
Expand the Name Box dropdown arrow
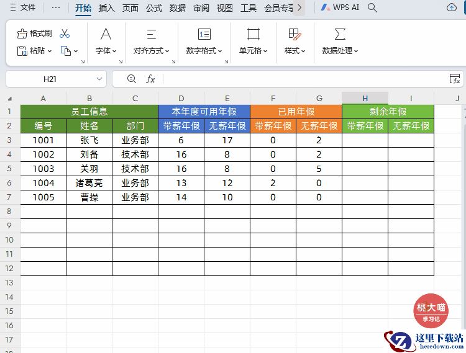pyautogui.click(x=100, y=79)
